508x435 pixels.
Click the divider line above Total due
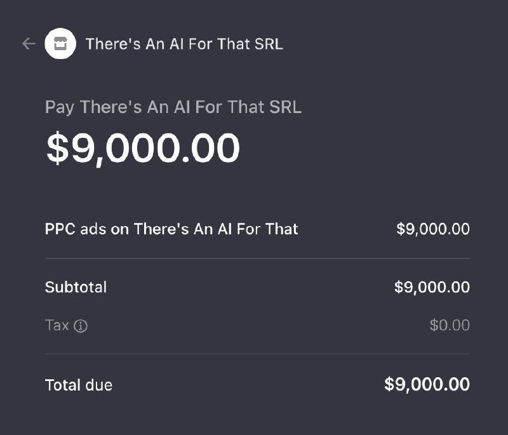tap(257, 354)
